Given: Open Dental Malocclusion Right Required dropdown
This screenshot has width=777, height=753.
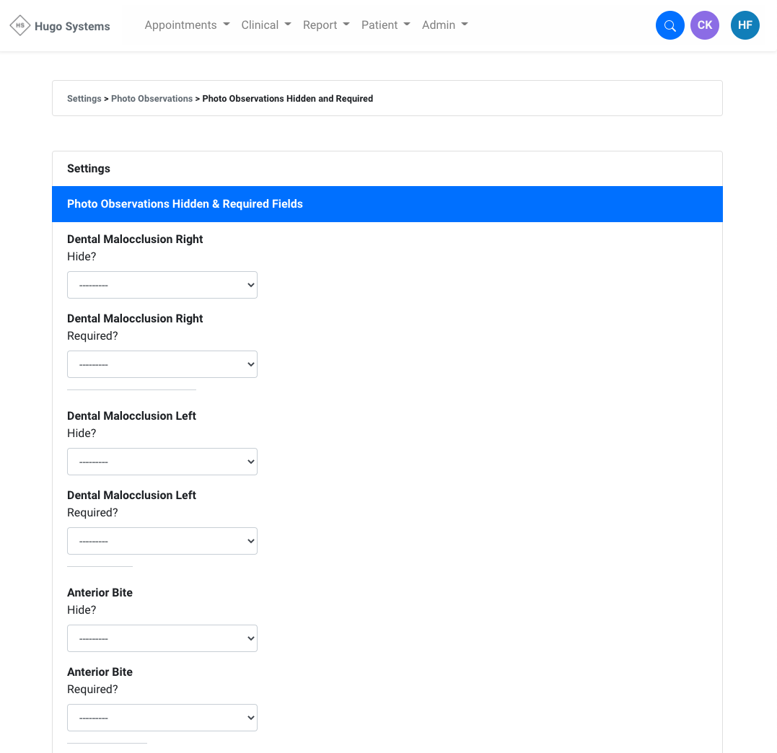Looking at the screenshot, I should pyautogui.click(x=162, y=364).
